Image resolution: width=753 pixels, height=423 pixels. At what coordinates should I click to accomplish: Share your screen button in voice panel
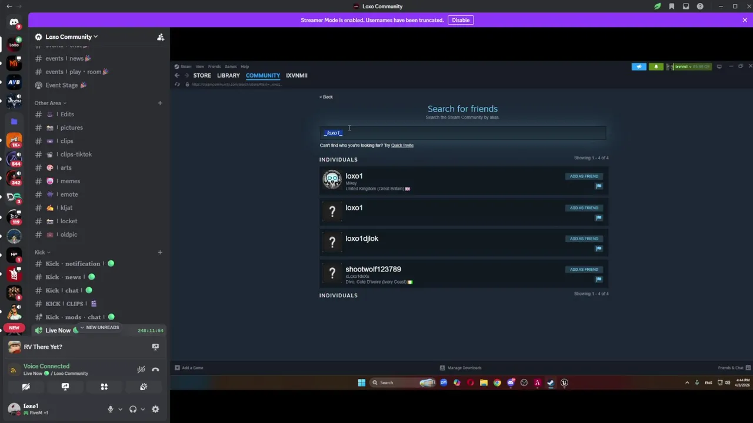coord(65,387)
